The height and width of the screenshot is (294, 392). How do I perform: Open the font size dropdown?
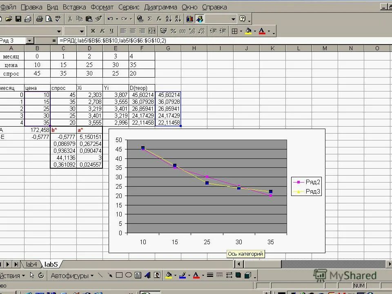(x=82, y=31)
